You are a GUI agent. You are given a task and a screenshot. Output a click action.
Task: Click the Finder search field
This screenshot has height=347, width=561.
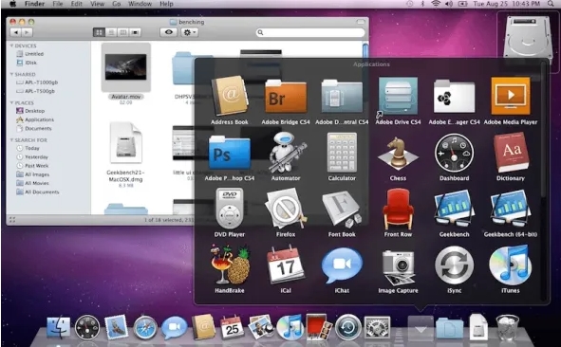pyautogui.click(x=310, y=32)
